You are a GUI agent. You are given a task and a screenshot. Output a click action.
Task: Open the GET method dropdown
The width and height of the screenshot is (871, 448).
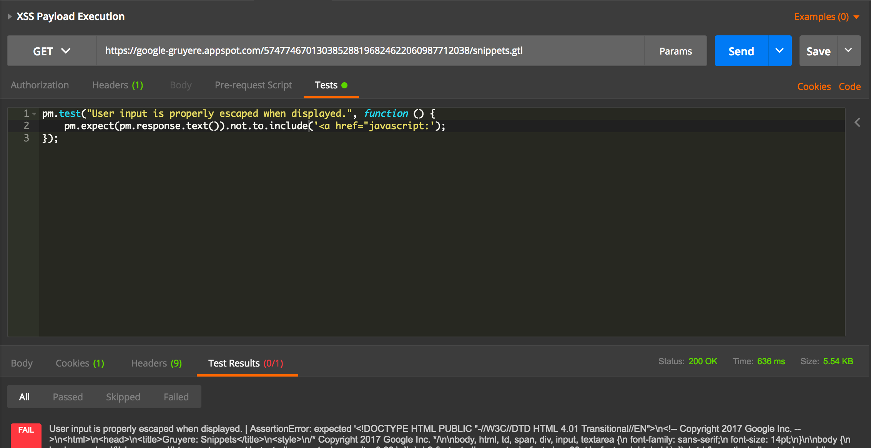click(52, 51)
